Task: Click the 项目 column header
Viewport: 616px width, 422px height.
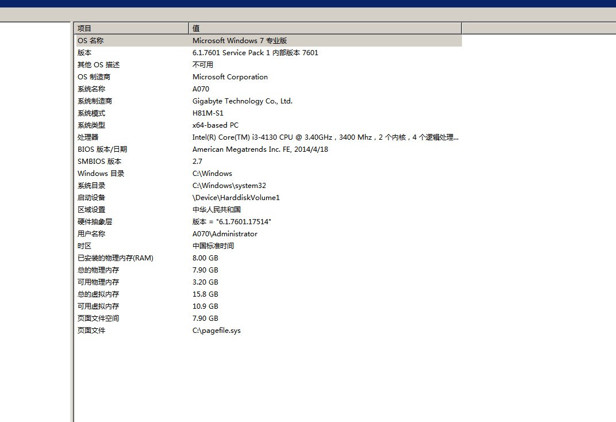Action: click(x=132, y=28)
